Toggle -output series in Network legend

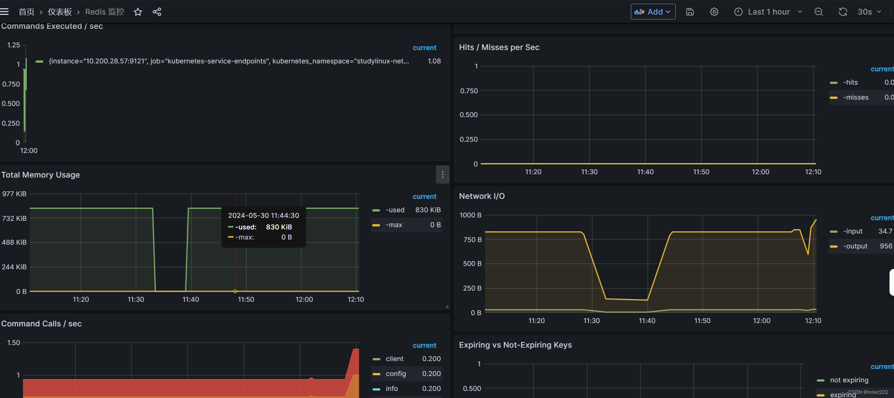pos(855,246)
